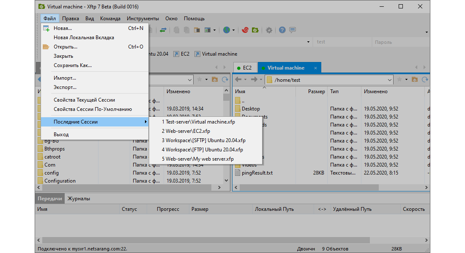This screenshot has width=465, height=253.
Task: Go forward in the remote pane
Action: (254, 79)
